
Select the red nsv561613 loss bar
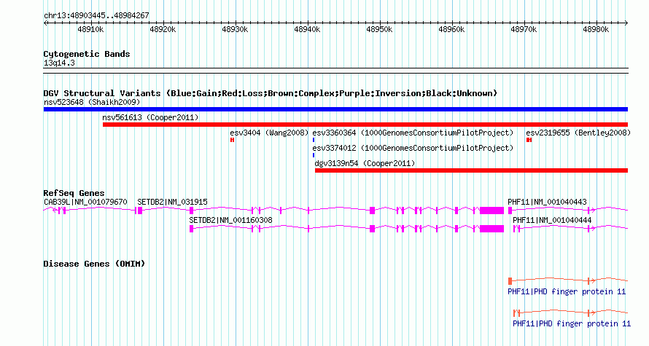coord(365,125)
